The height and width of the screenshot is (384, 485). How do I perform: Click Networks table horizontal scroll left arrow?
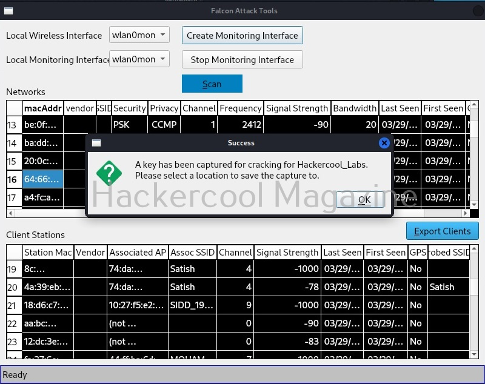pos(10,213)
